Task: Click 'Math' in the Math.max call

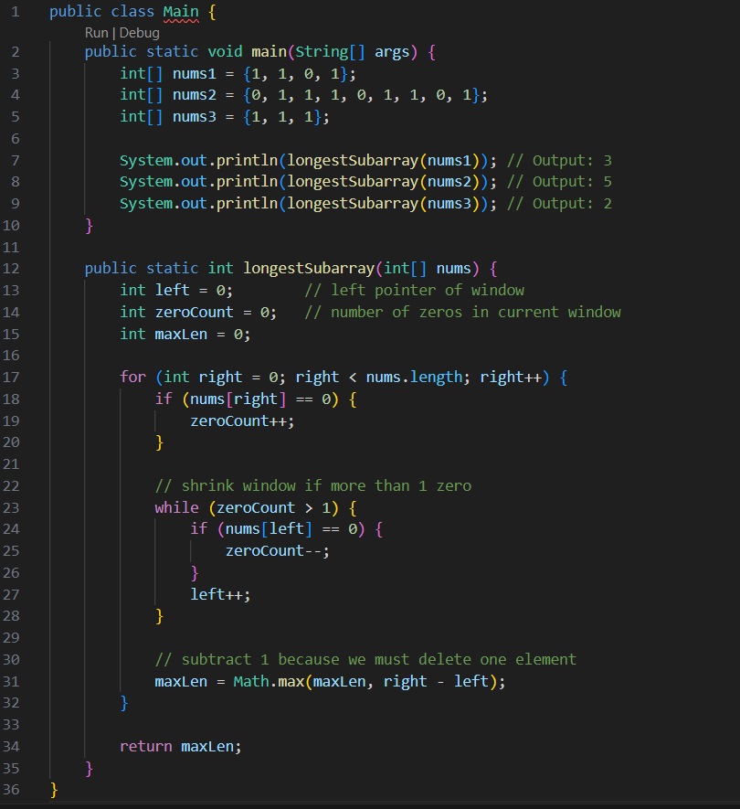Action: 251,682
